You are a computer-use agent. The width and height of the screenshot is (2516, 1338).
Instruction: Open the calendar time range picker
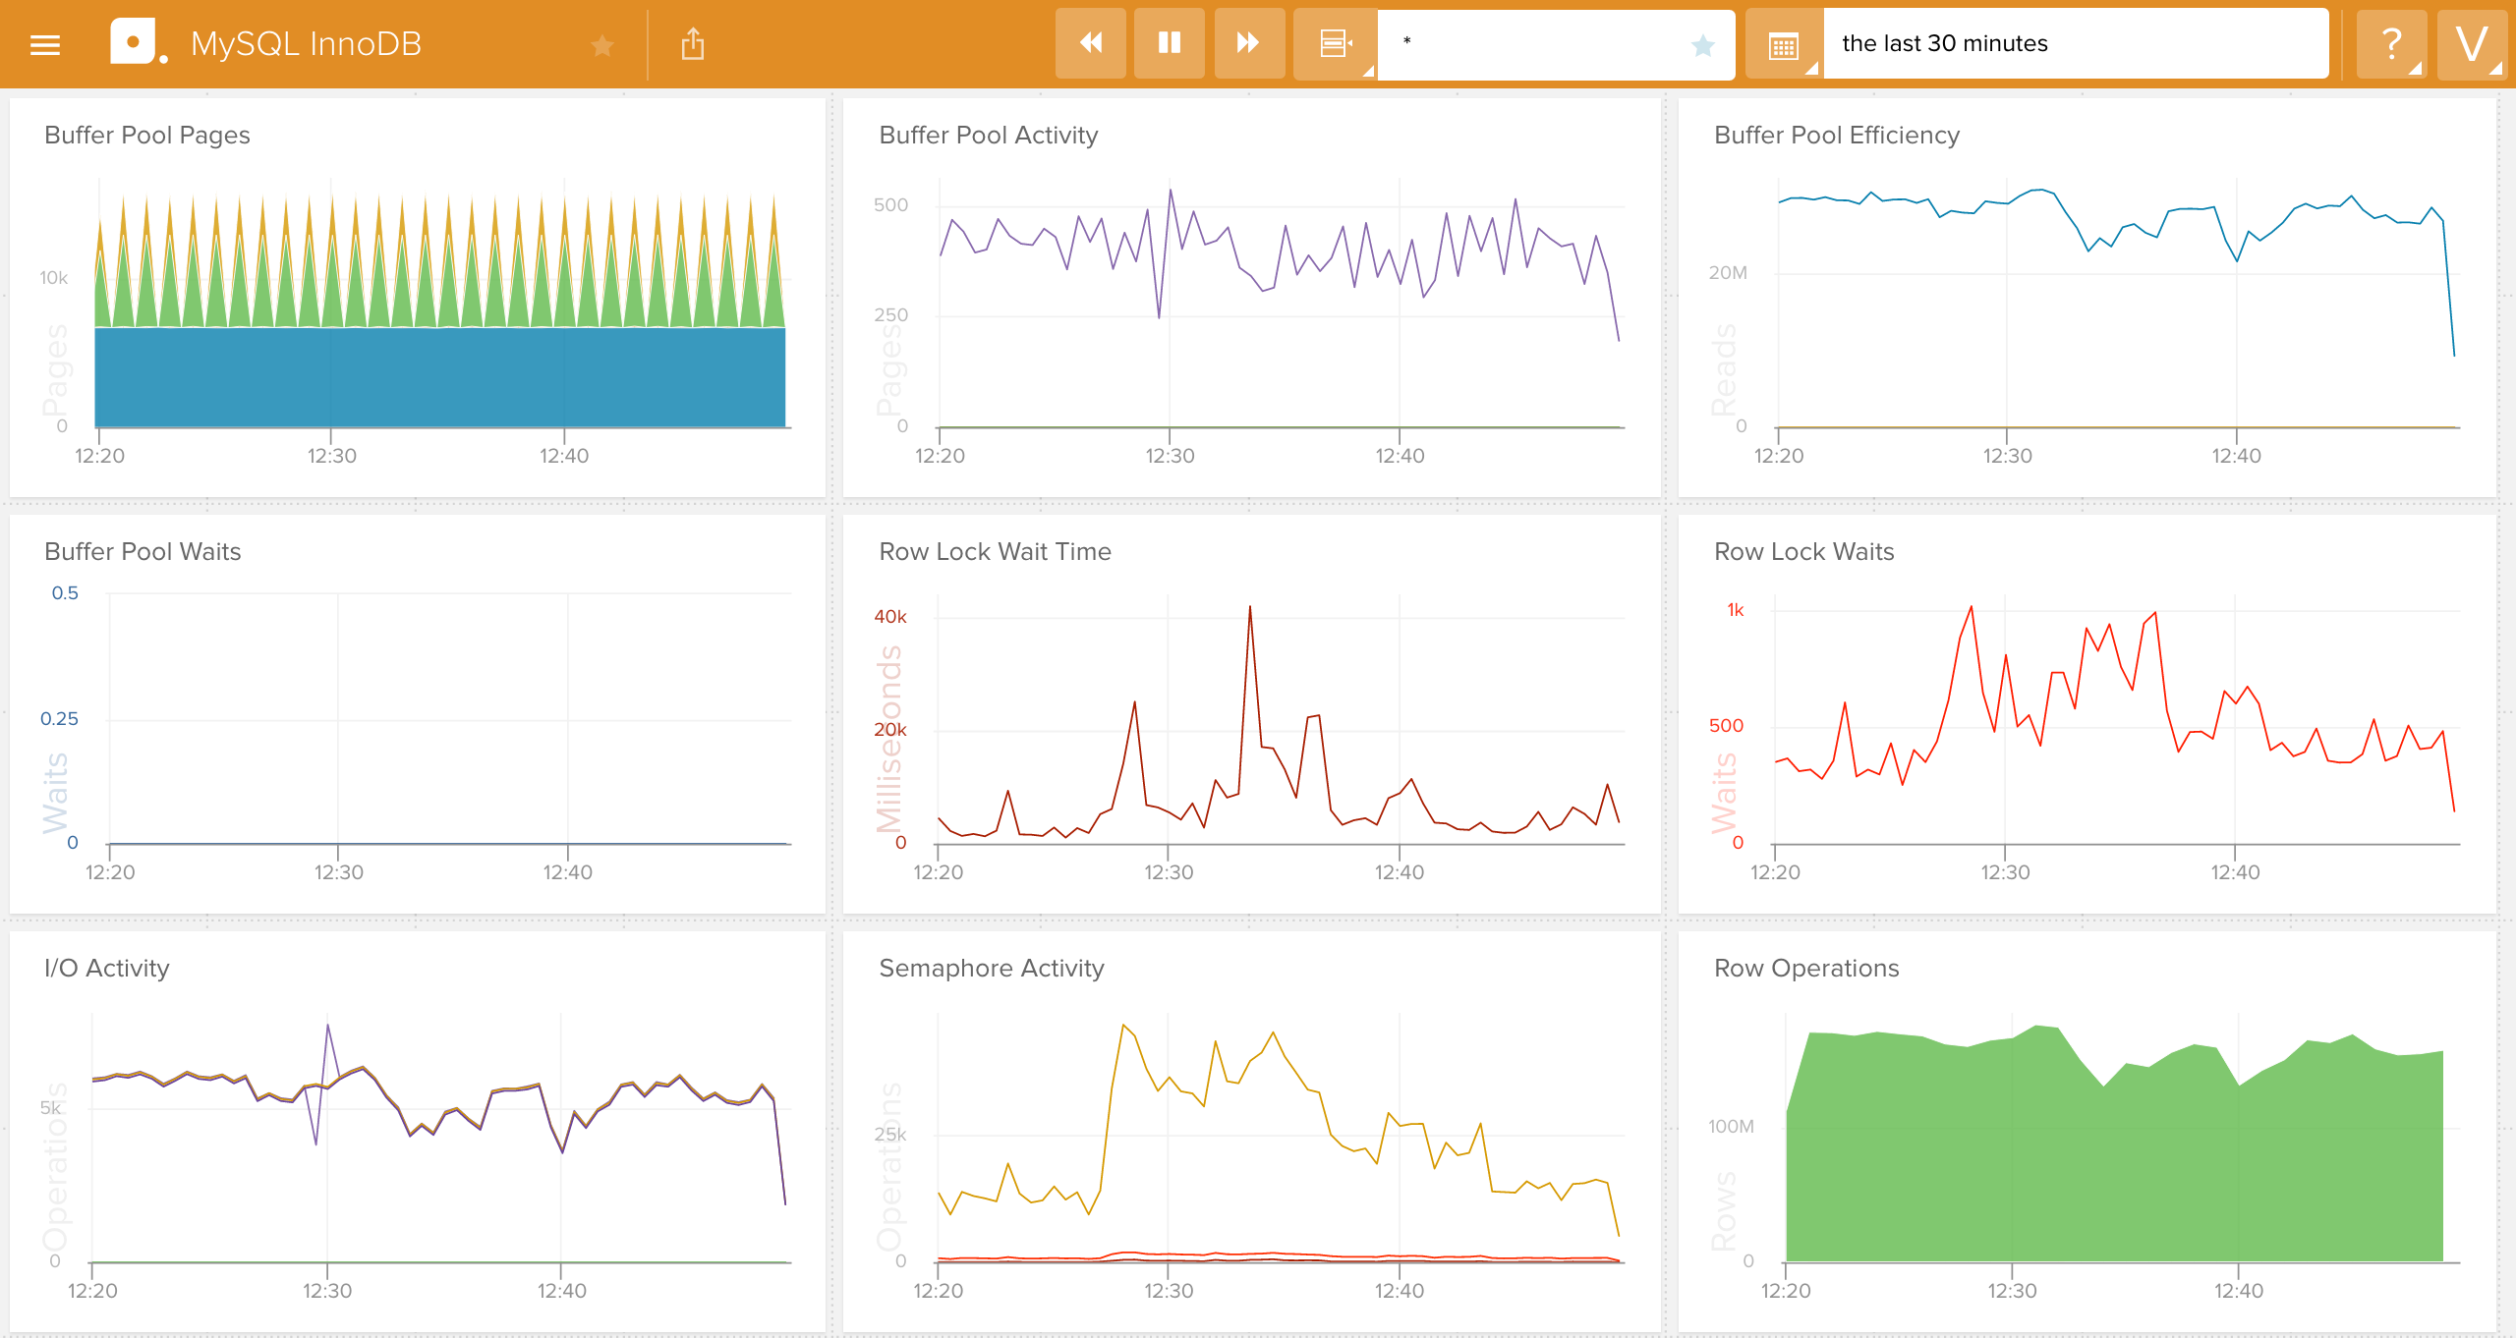click(x=1784, y=44)
